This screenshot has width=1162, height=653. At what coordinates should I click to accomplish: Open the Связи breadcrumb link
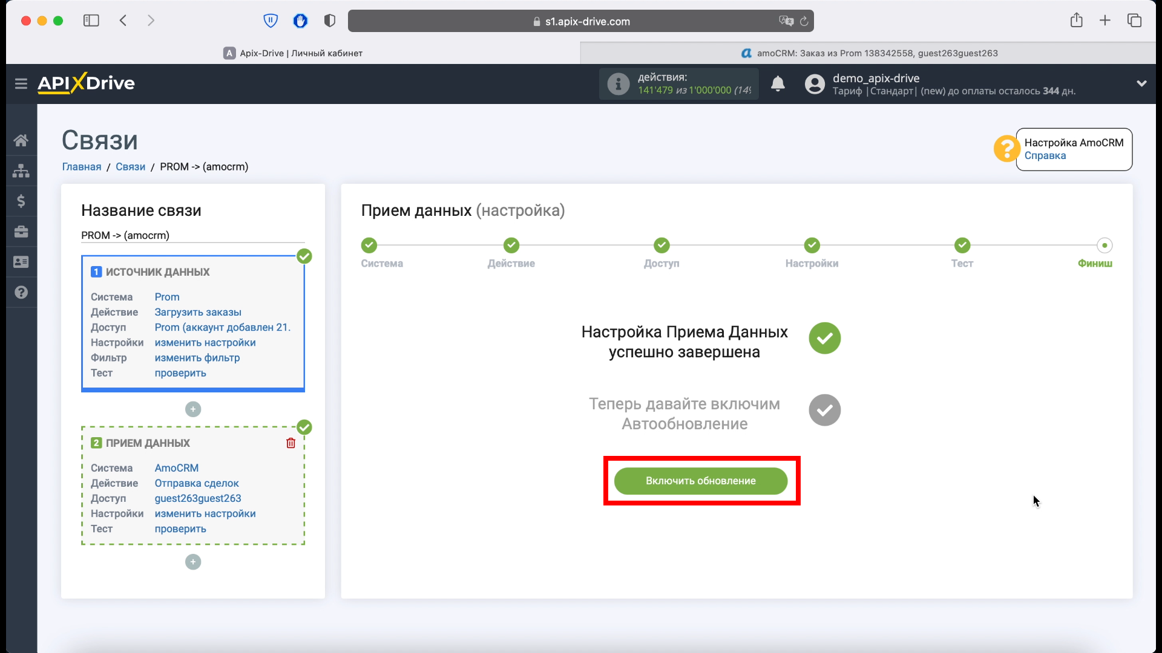pyautogui.click(x=131, y=167)
